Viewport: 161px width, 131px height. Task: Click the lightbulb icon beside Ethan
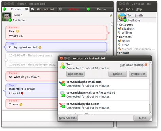pyautogui.click(x=119, y=45)
